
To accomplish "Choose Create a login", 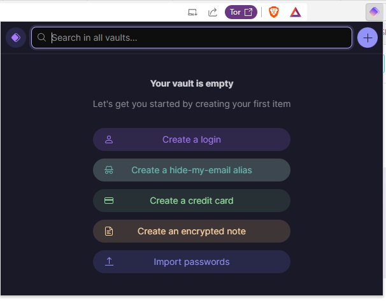I will coord(192,139).
